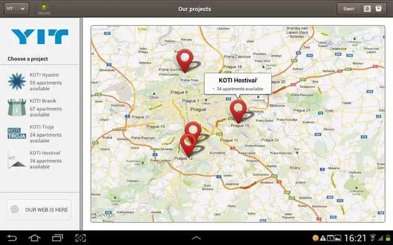Select the map pin at Prague 12
This screenshot has height=245, width=393.
pos(189,145)
